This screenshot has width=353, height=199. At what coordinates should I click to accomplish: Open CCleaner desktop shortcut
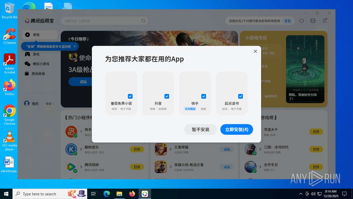(10, 36)
